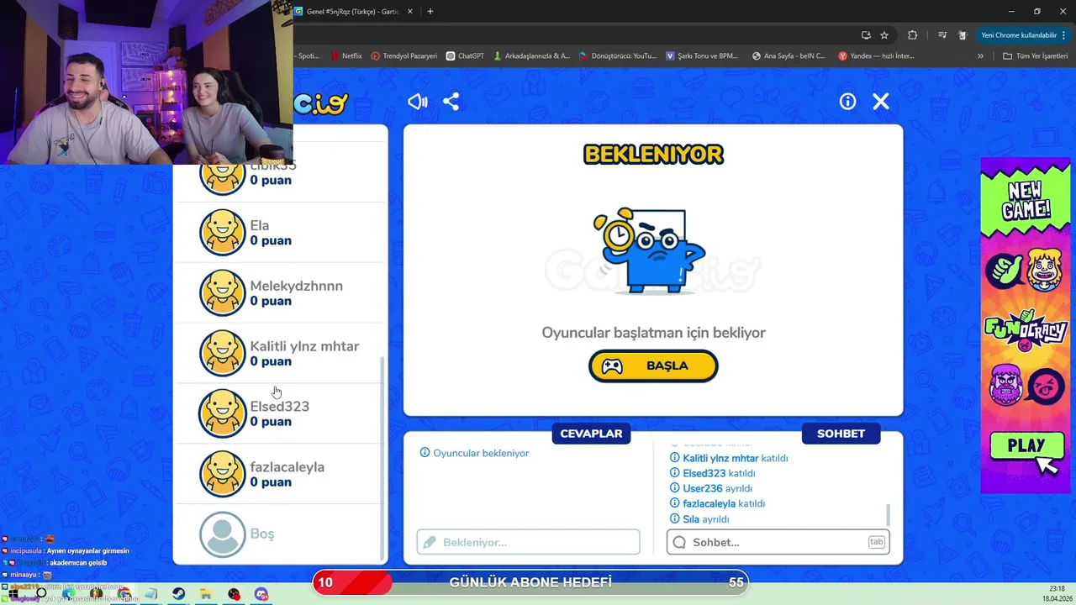This screenshot has height=605, width=1076.
Task: Click Oyuncular bekleniyor status message
Action: tap(474, 453)
